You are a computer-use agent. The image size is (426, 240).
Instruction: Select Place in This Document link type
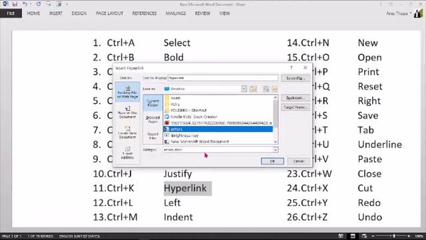[127, 113]
